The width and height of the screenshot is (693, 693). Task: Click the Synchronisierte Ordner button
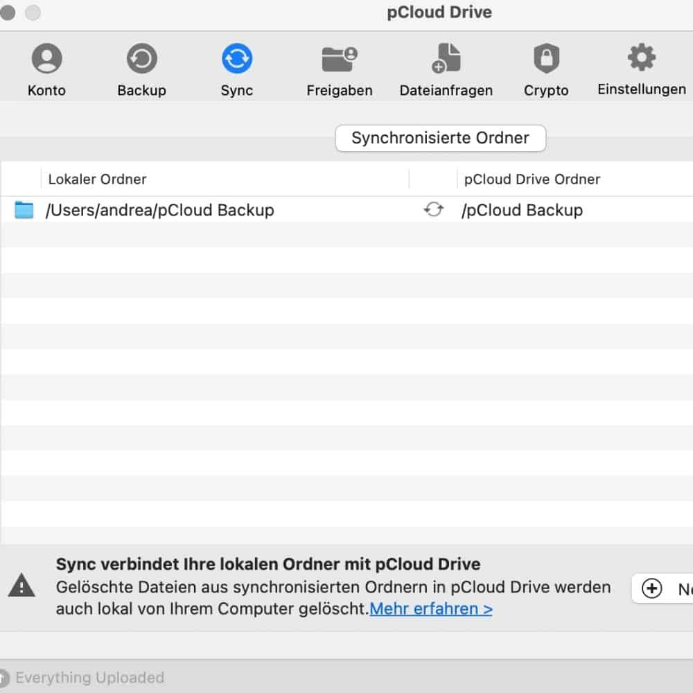(440, 138)
